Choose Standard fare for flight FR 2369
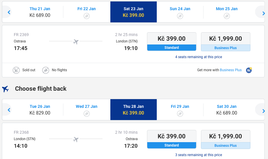The height and width of the screenshot is (159, 268). pyautogui.click(x=172, y=42)
